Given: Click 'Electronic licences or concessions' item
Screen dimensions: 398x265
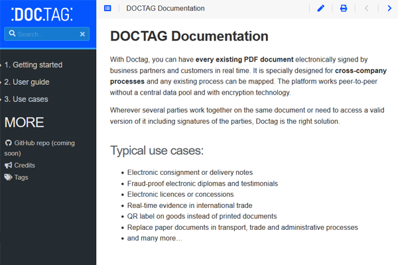Looking at the screenshot, I should [180, 194].
